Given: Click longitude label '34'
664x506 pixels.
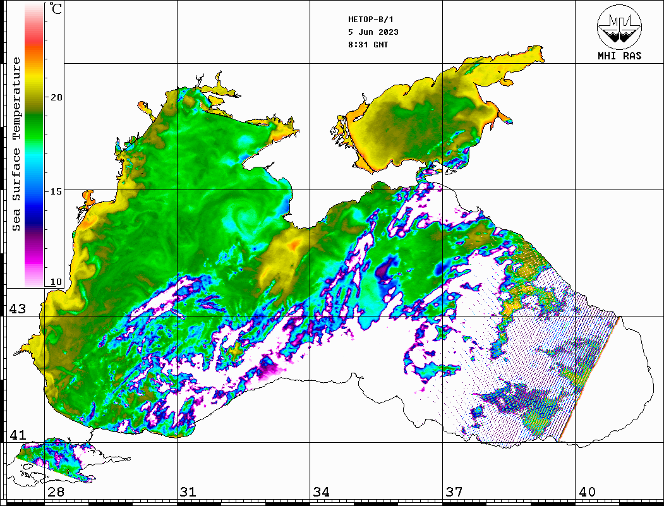Looking at the screenshot, I should pyautogui.click(x=321, y=492).
